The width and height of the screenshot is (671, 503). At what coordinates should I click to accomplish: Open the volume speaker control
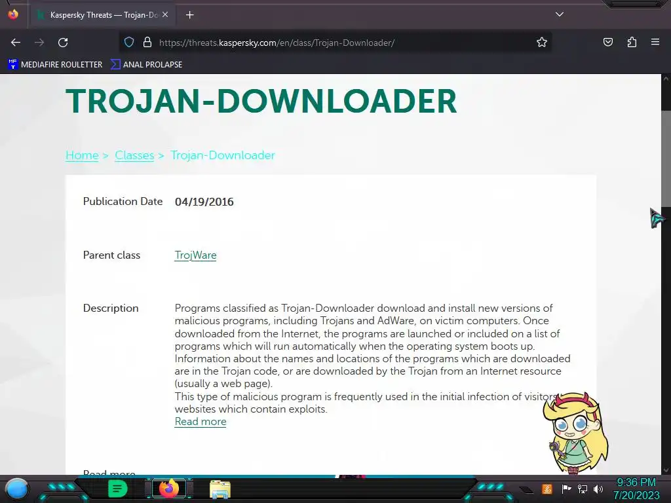pyautogui.click(x=598, y=489)
